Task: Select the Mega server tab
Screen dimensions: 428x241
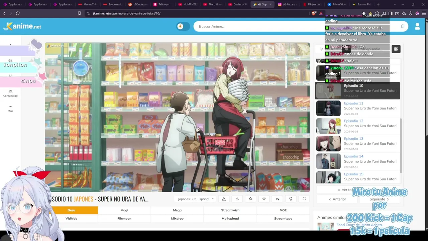Action: coord(177,210)
